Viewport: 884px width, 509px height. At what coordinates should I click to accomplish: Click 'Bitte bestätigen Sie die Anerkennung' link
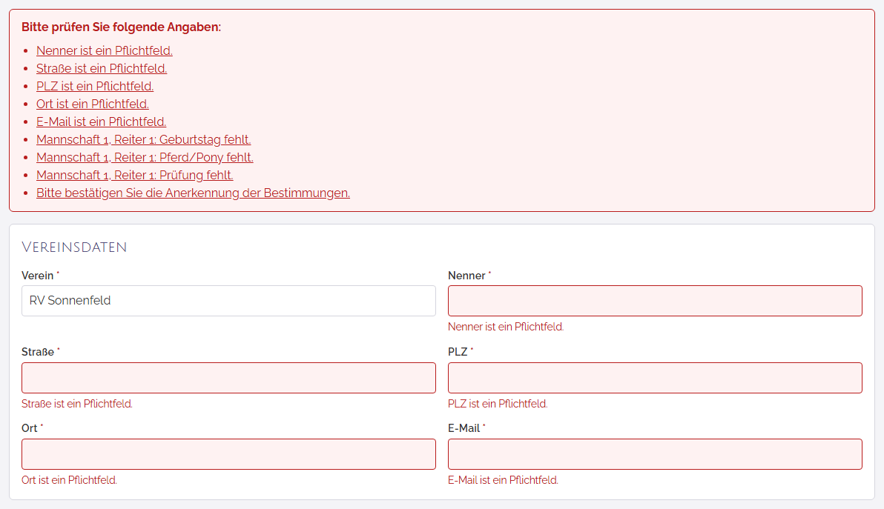tap(193, 193)
